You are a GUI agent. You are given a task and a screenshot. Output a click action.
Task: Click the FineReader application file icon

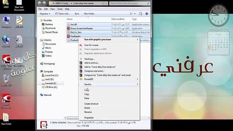[68, 36]
